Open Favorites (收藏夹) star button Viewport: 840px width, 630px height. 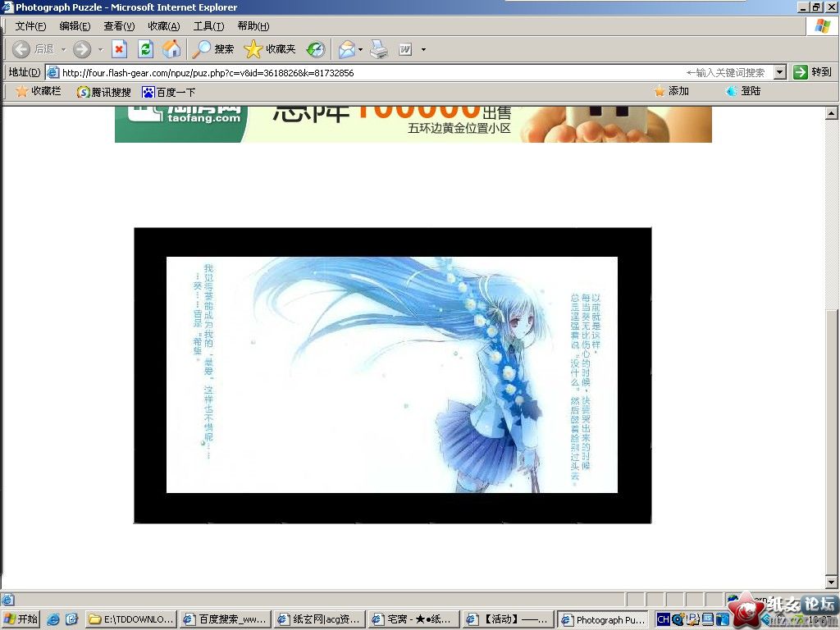[269, 49]
